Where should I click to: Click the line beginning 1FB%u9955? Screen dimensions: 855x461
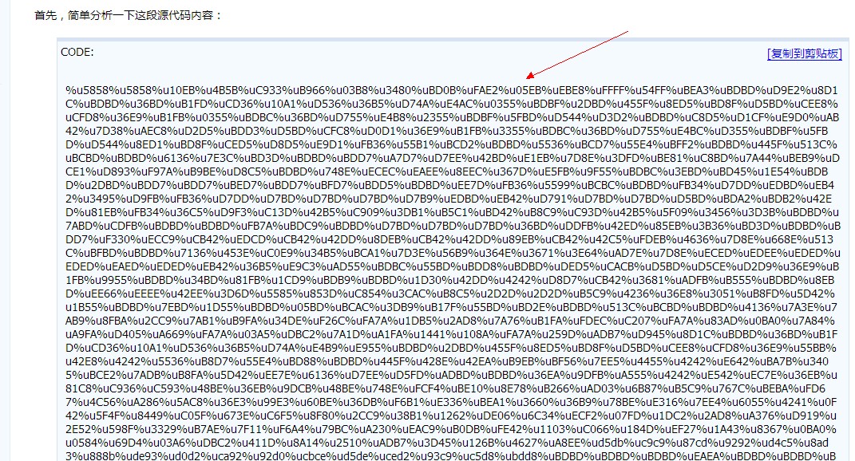click(450, 280)
